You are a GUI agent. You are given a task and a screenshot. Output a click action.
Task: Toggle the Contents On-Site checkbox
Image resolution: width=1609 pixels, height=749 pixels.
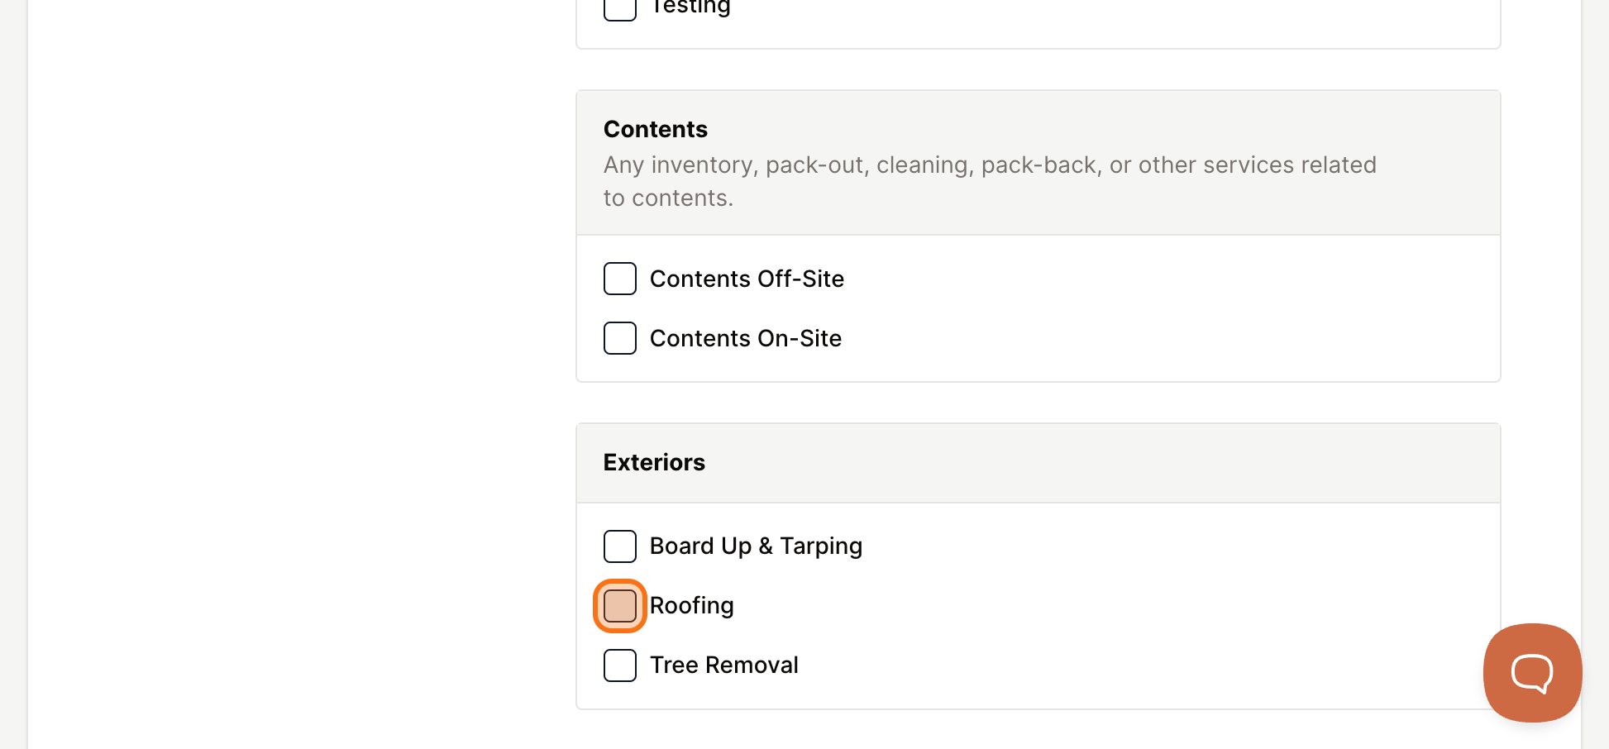[x=620, y=338]
